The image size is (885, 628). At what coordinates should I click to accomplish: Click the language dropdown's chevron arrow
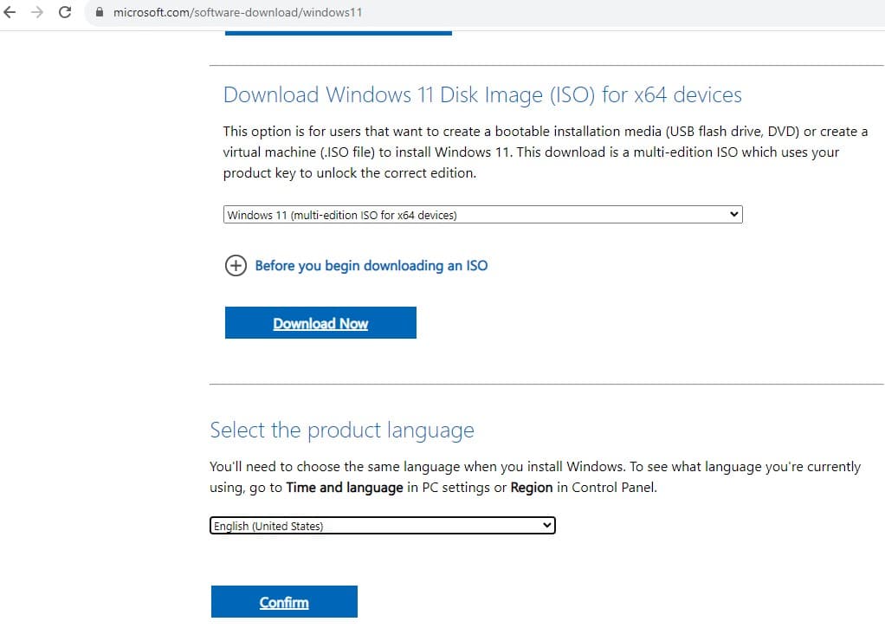546,525
